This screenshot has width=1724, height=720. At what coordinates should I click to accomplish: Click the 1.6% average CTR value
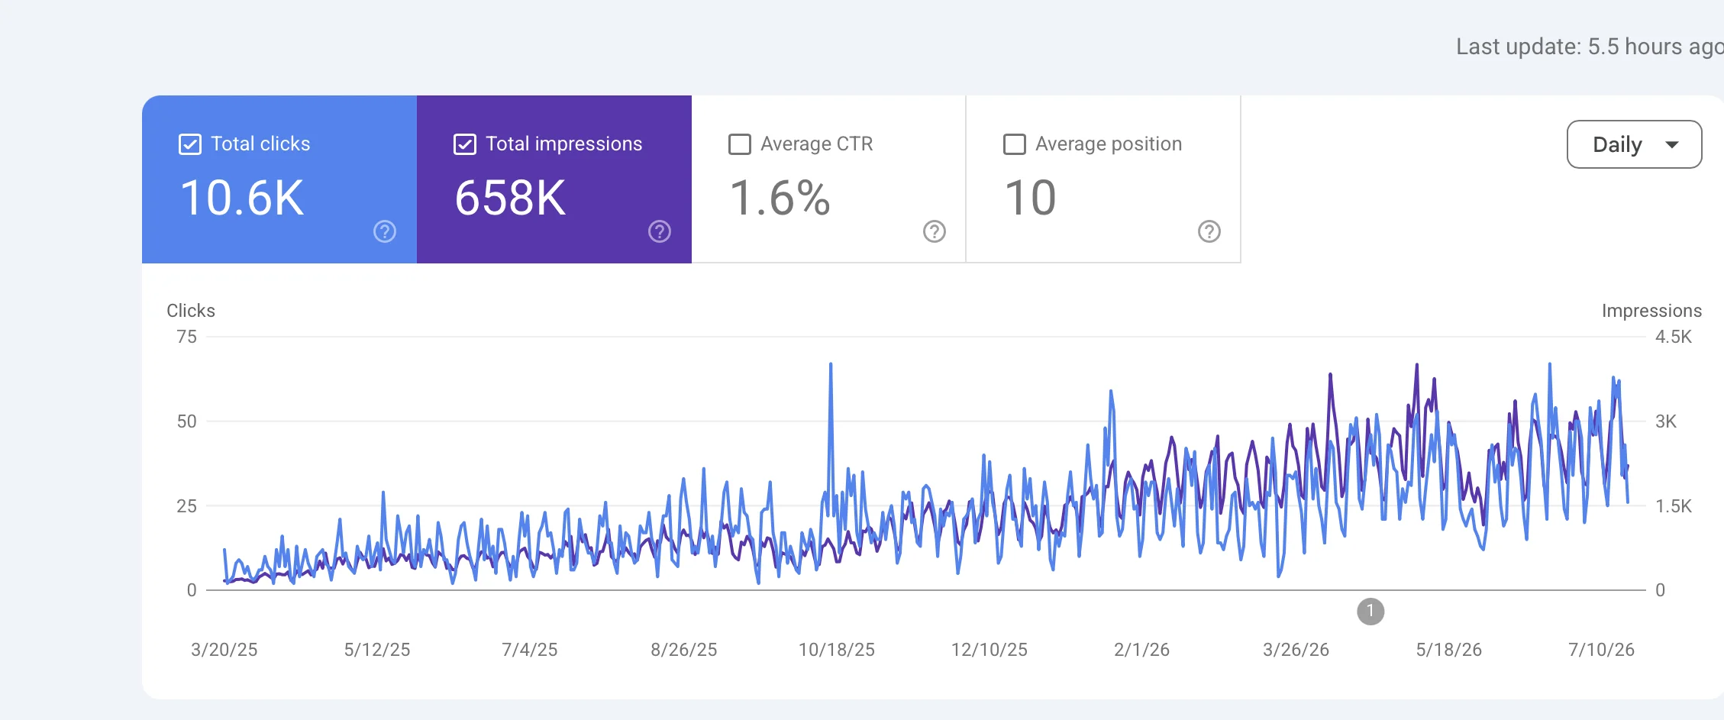(780, 198)
